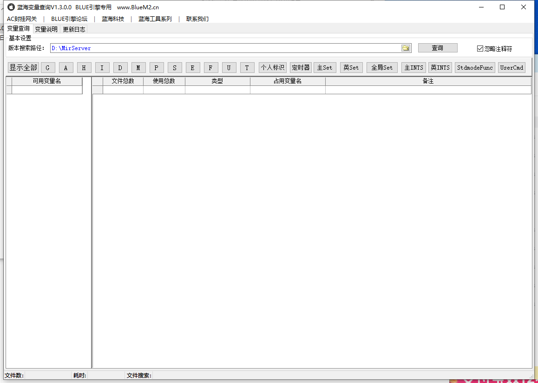Click the 查询 search button
Screen dimensions: 538x383
click(x=438, y=48)
